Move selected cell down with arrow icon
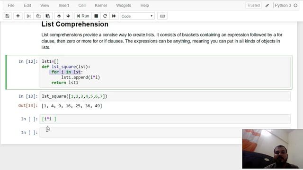Viewport: 303px width, 170px height. tap(68, 16)
